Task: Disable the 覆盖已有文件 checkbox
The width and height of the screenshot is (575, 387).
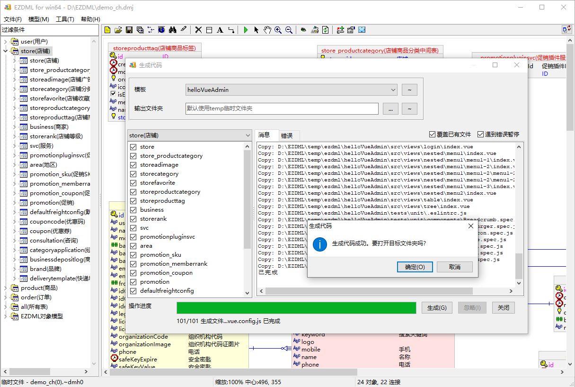Action: 433,134
